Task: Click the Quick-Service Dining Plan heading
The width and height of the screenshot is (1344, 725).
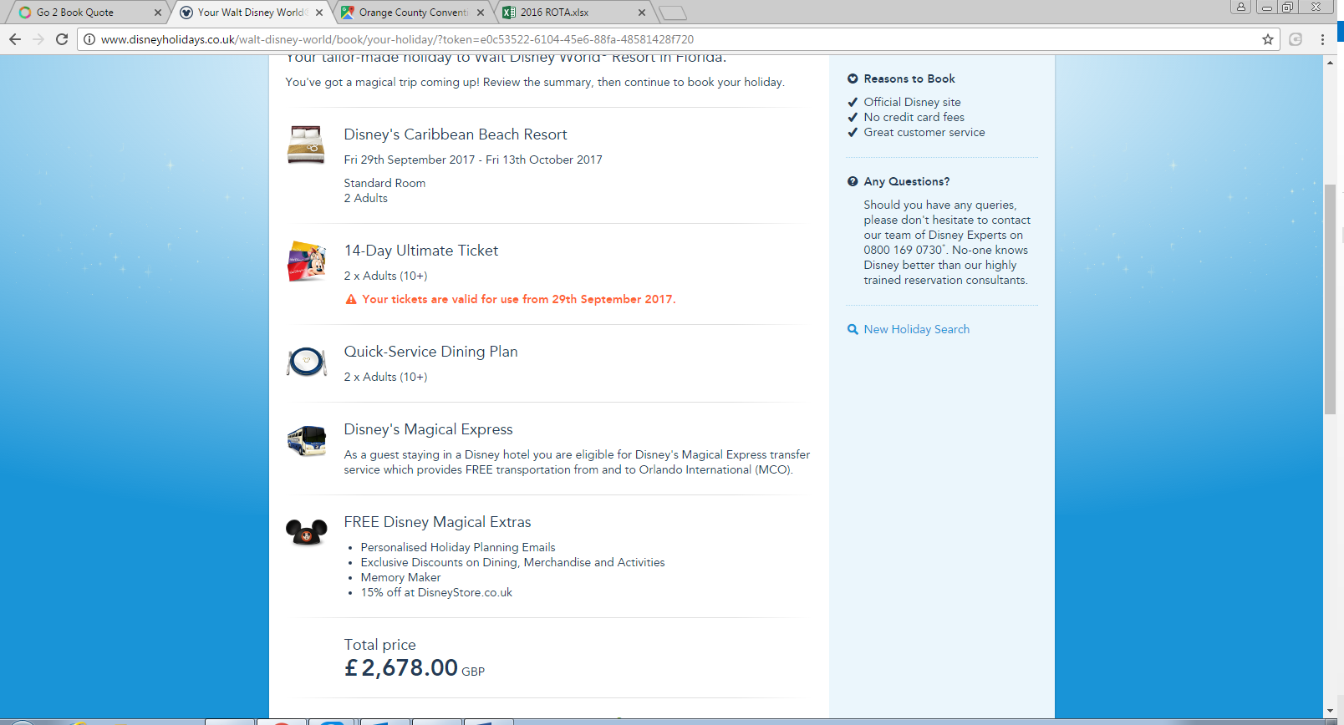Action: 431,352
